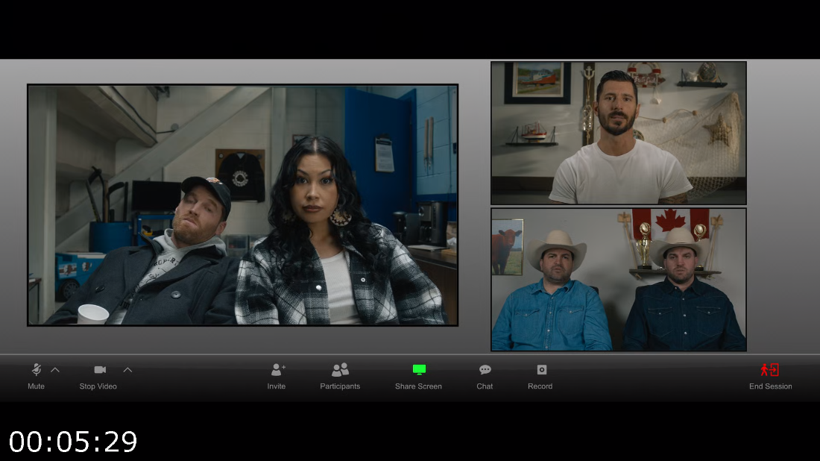Viewport: 820px width, 461px height.
Task: Select the video tile with two cowboy hats
Action: click(x=618, y=279)
